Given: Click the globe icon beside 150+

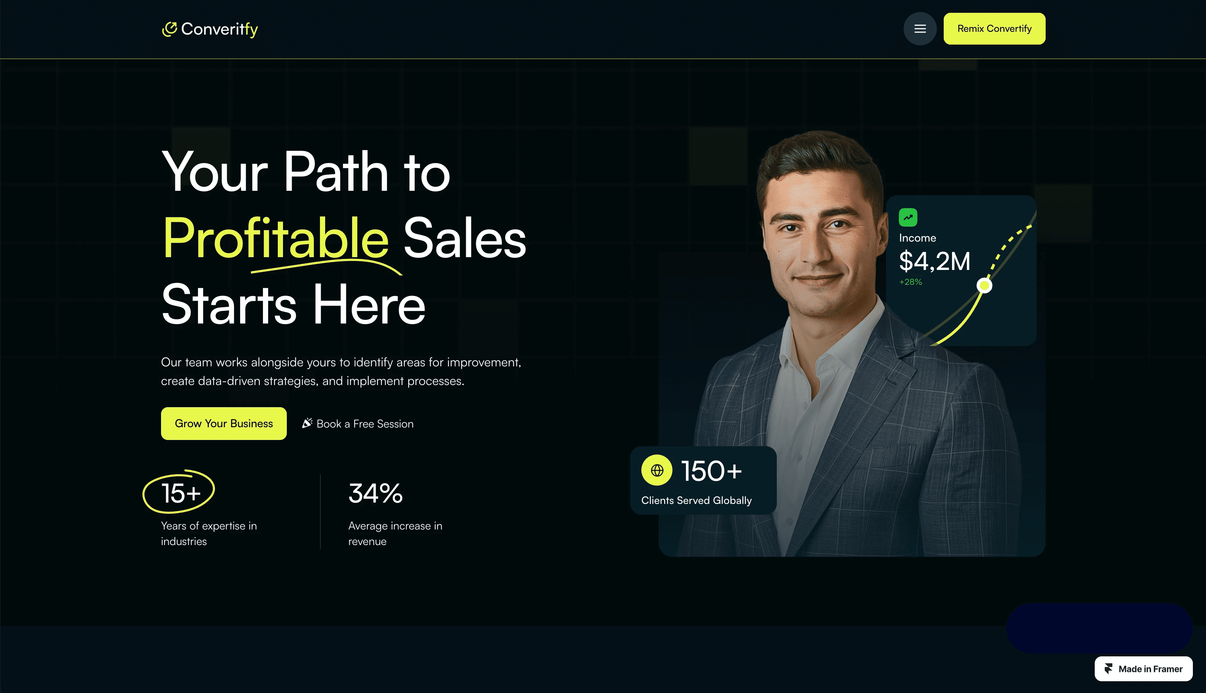Looking at the screenshot, I should 657,470.
